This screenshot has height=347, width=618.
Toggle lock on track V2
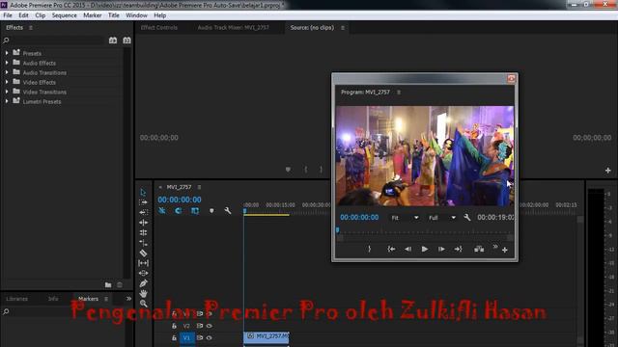174,326
